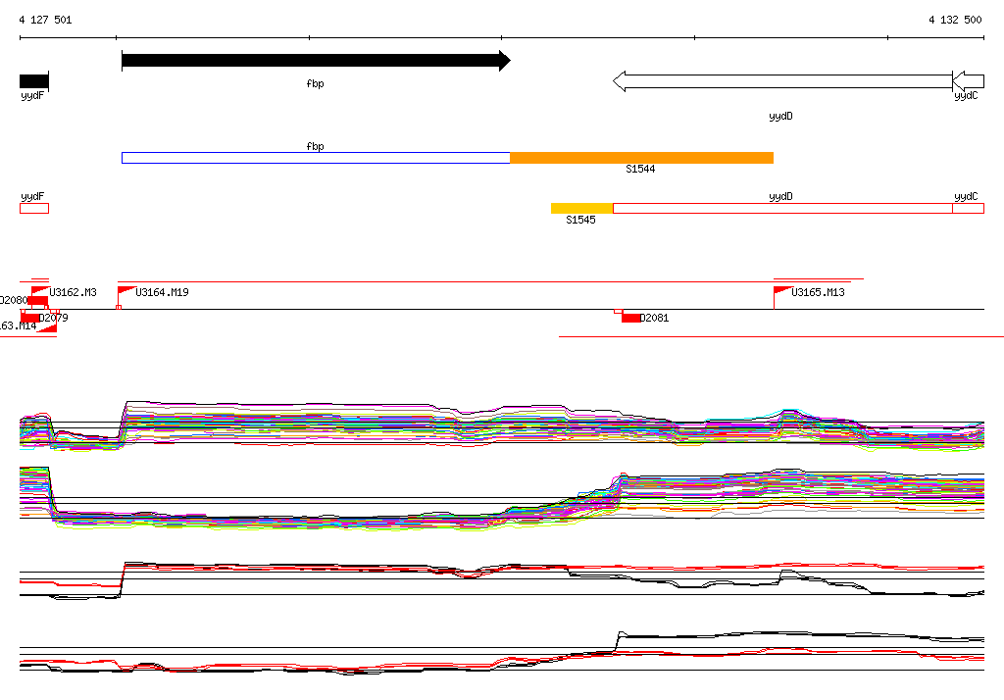Select the red-outlined yydD segment bar
This screenshot has width=1004, height=700.
782,208
